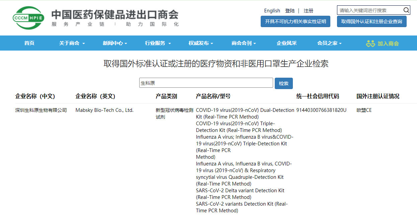Open the 权威发布 menu
417x217 pixels.
(x=200, y=43)
